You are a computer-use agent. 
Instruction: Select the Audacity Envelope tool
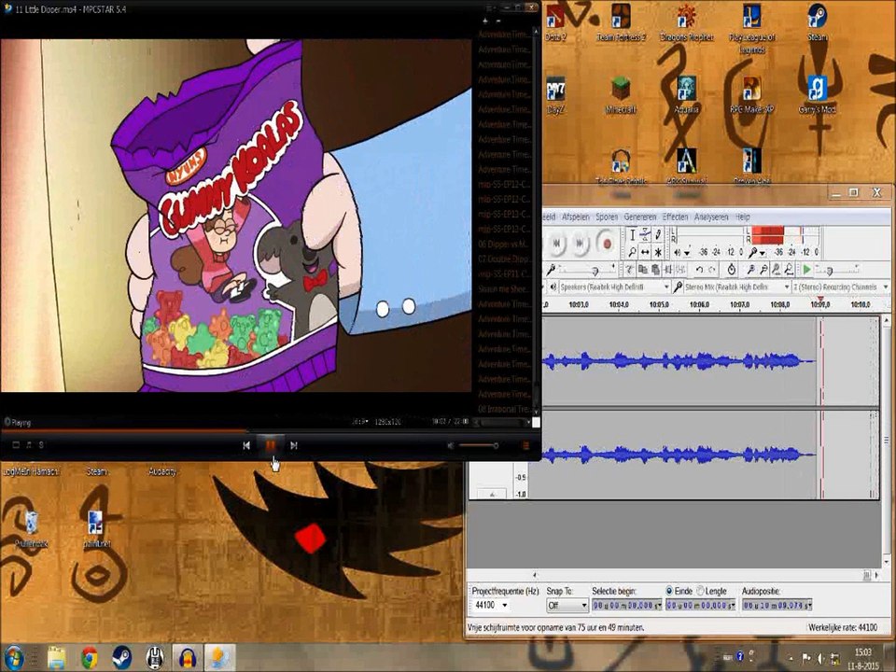(x=645, y=235)
